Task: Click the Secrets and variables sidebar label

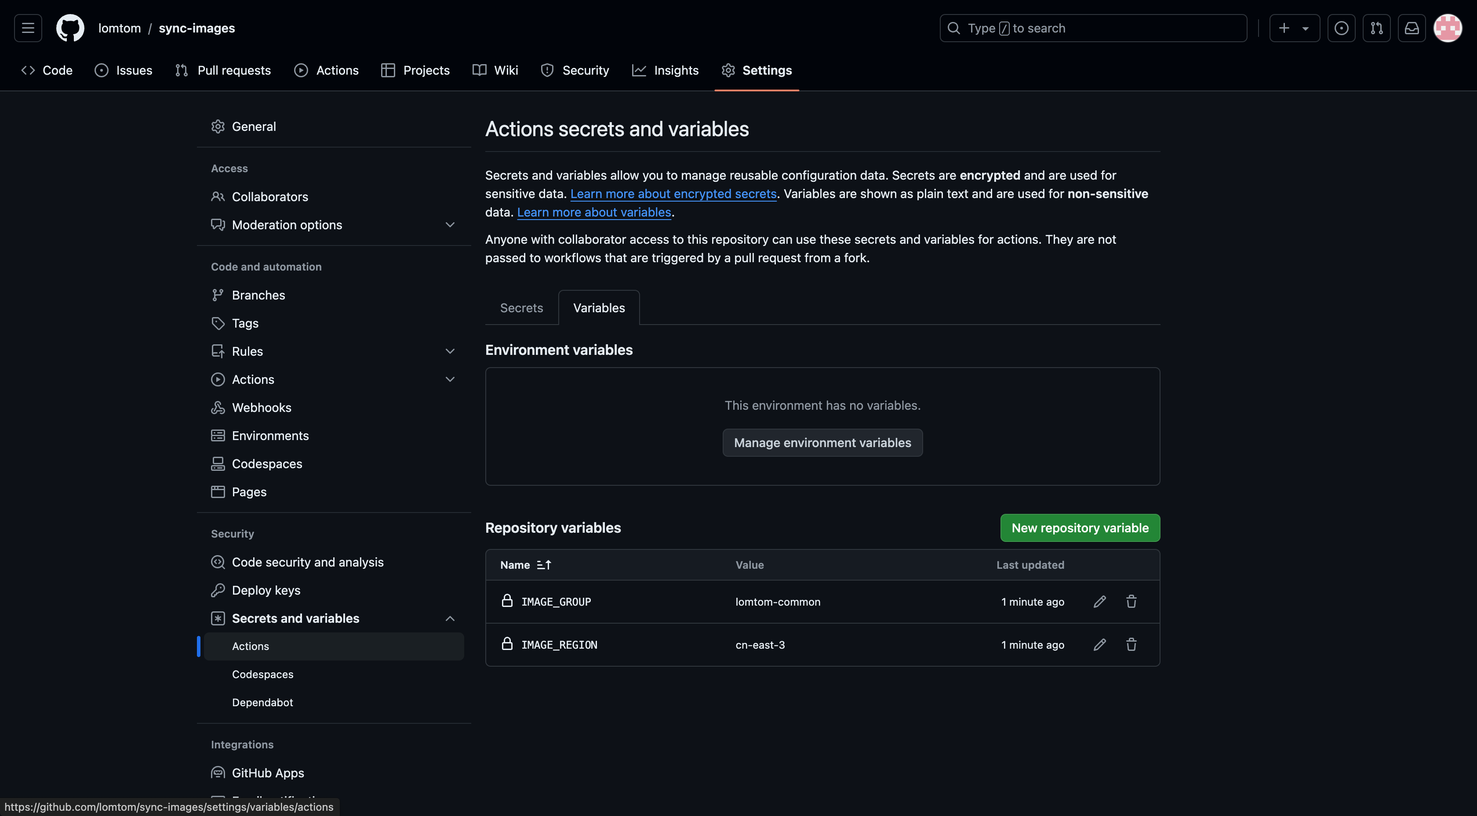Action: (x=295, y=618)
